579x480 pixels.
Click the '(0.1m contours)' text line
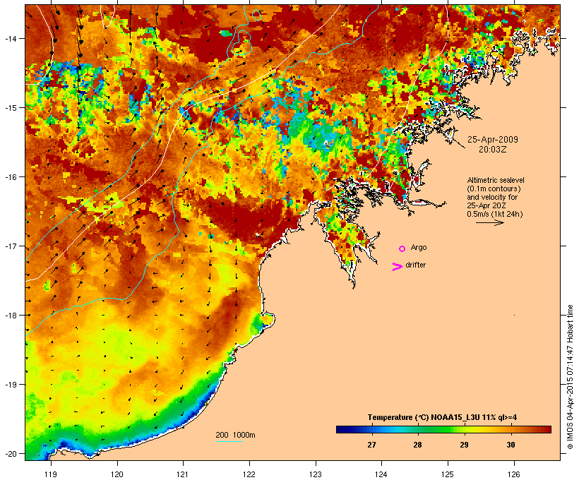(x=494, y=188)
